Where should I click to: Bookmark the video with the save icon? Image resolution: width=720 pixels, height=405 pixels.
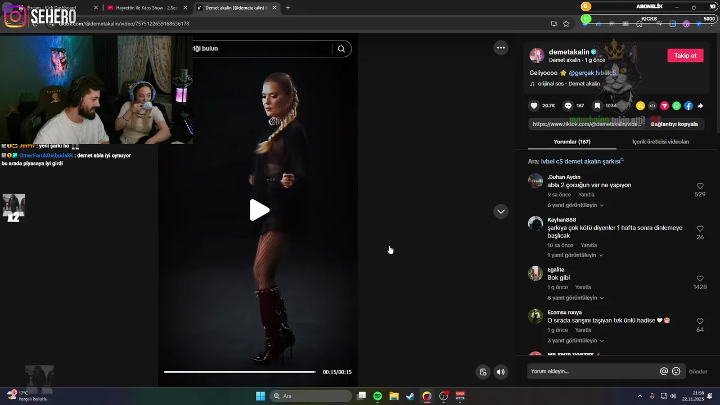tap(597, 106)
